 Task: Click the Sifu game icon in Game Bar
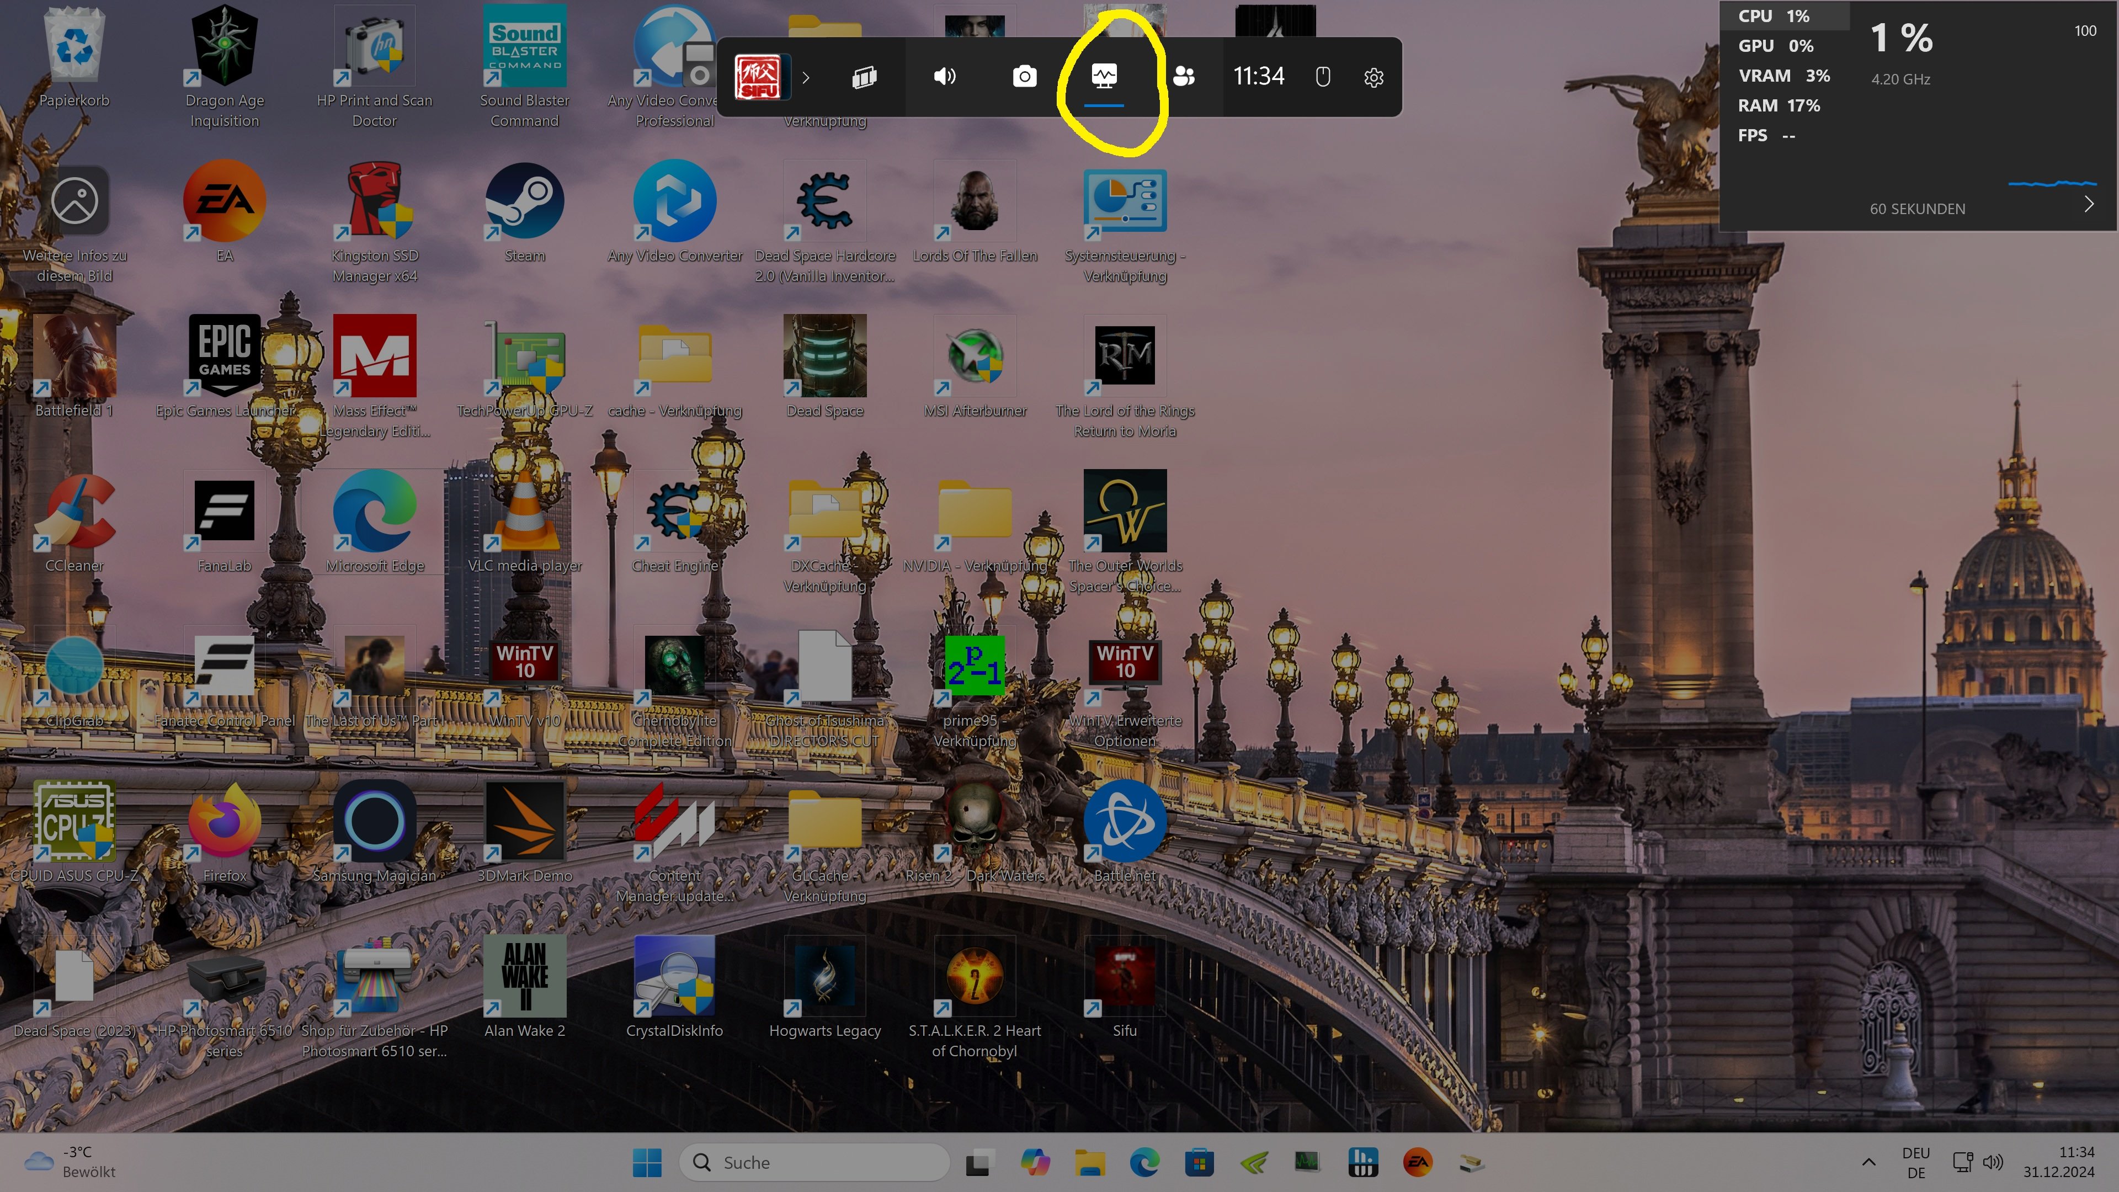[758, 77]
